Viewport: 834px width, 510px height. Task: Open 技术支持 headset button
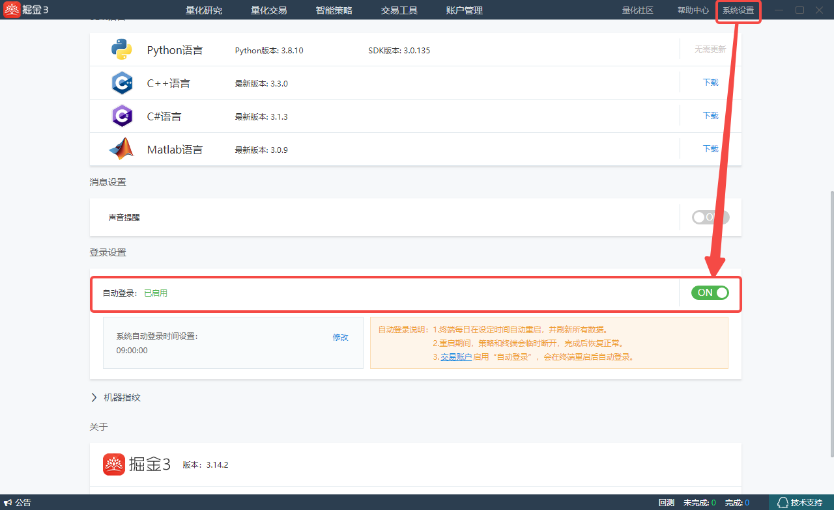point(801,503)
